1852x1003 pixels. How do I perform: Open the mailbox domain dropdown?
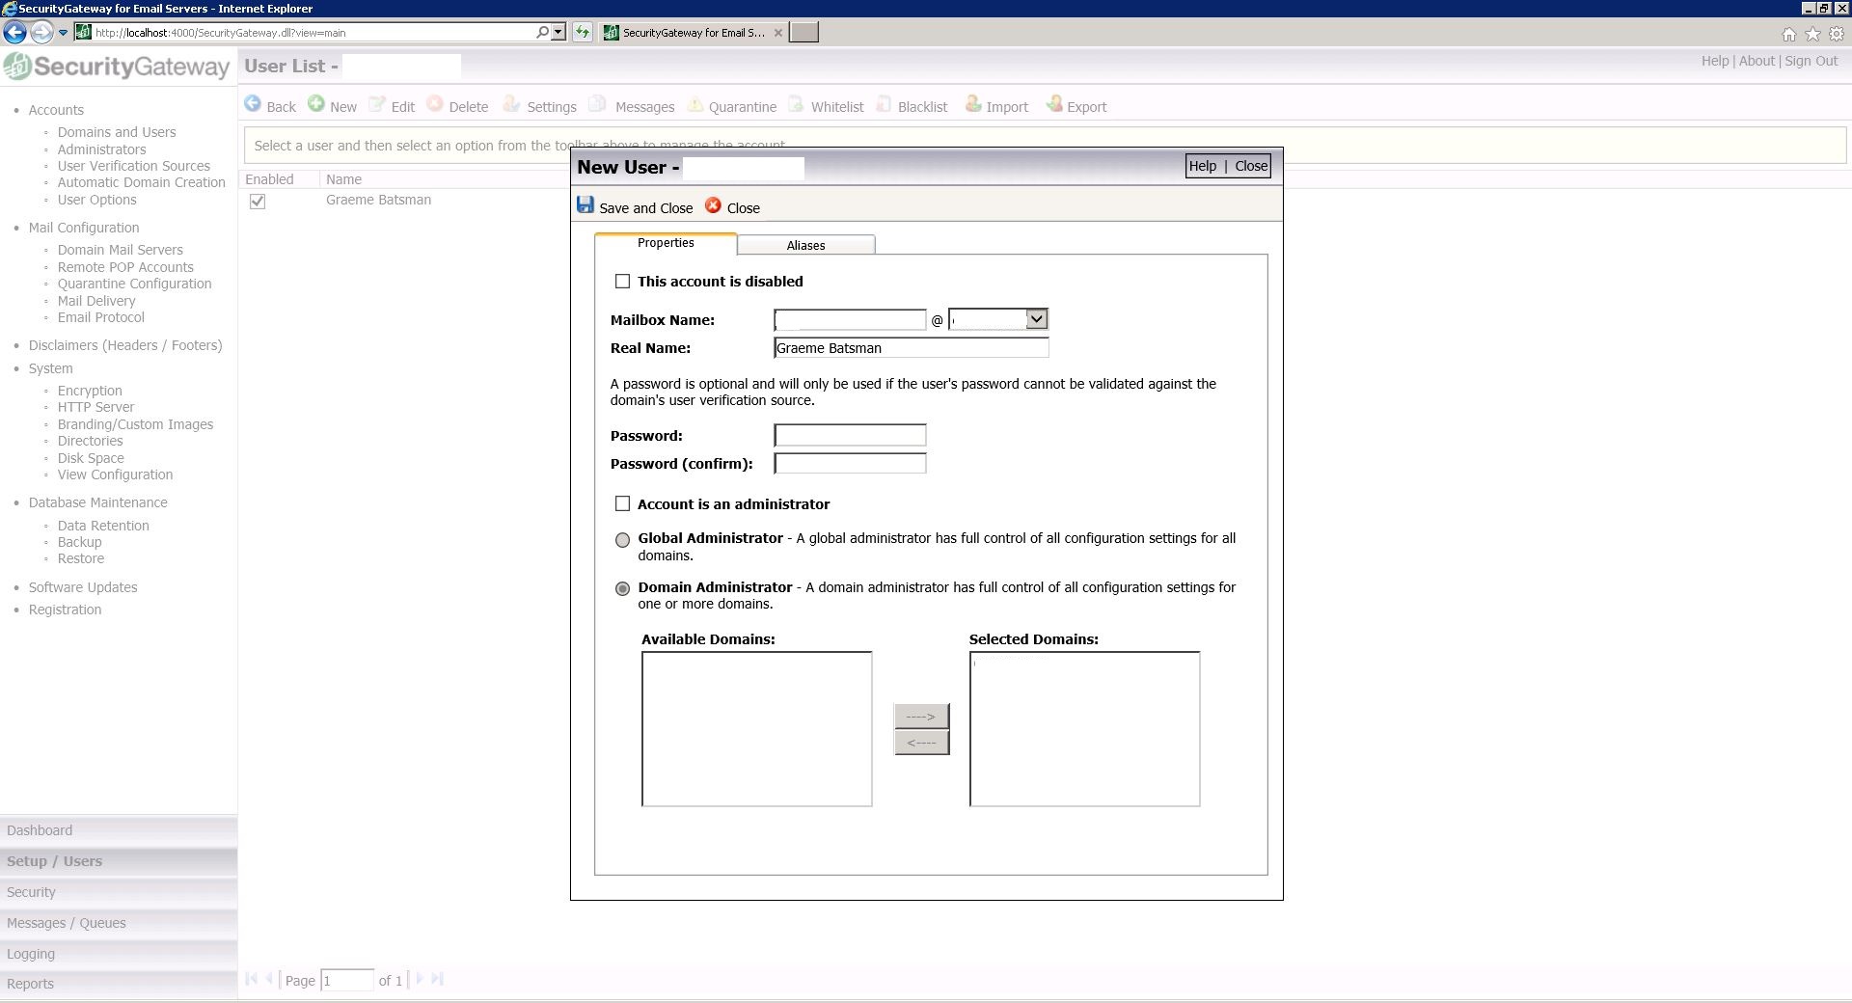click(x=1036, y=319)
